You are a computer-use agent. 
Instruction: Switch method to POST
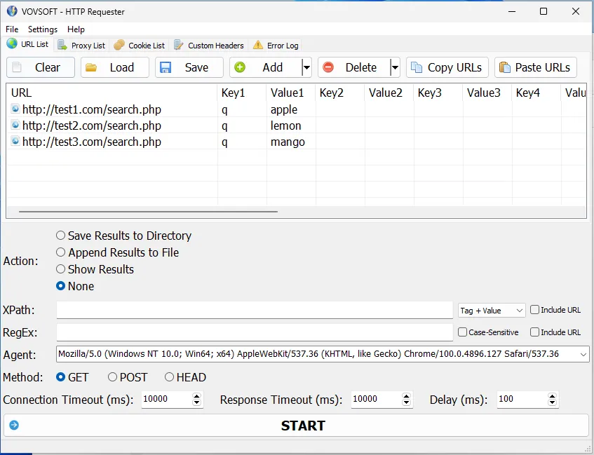(128, 377)
